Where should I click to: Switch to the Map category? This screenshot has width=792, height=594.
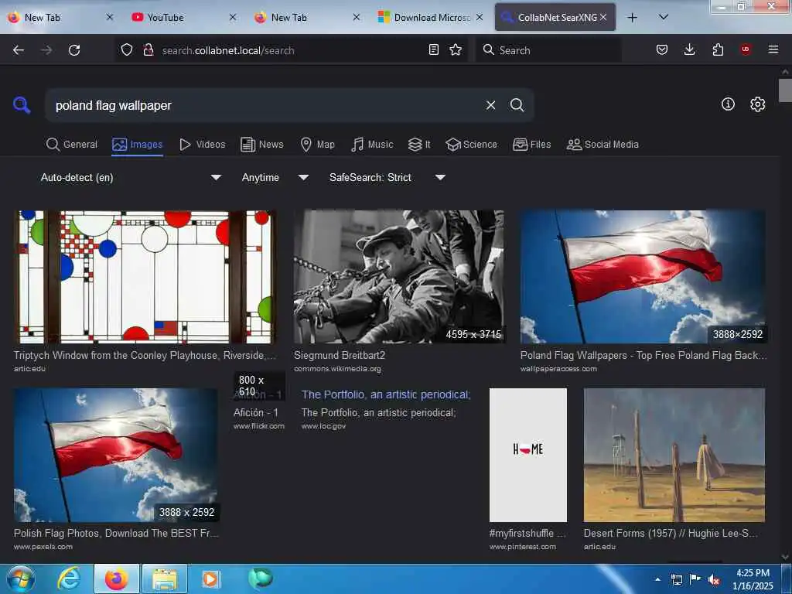pos(318,145)
